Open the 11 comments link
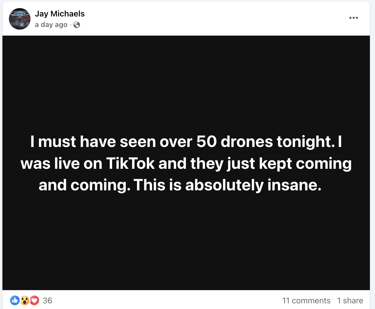Viewport: 375px width, 309px height. tap(306, 301)
